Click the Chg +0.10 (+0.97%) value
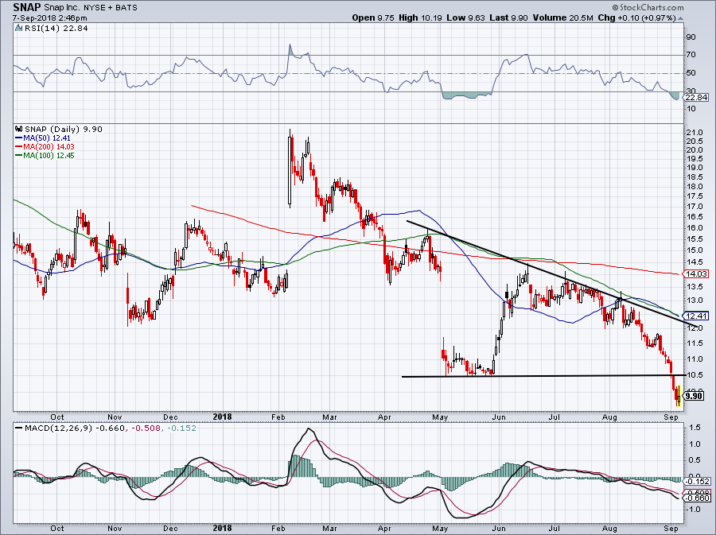The height and width of the screenshot is (535, 716). [x=636, y=17]
